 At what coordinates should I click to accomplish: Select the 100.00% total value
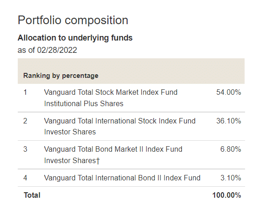point(226,195)
